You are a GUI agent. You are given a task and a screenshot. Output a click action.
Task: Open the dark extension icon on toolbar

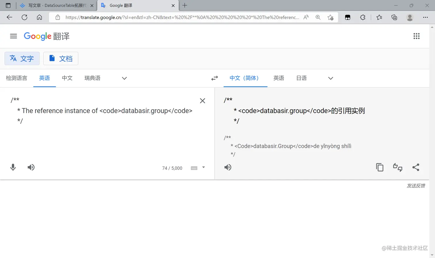[348, 17]
